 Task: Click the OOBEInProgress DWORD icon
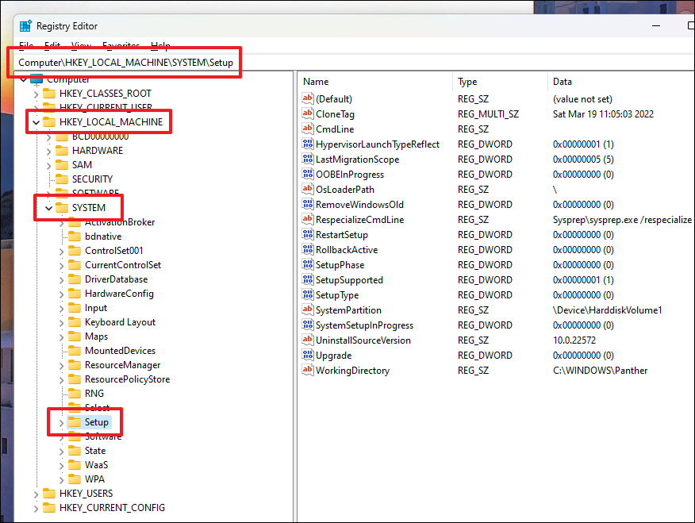(308, 174)
